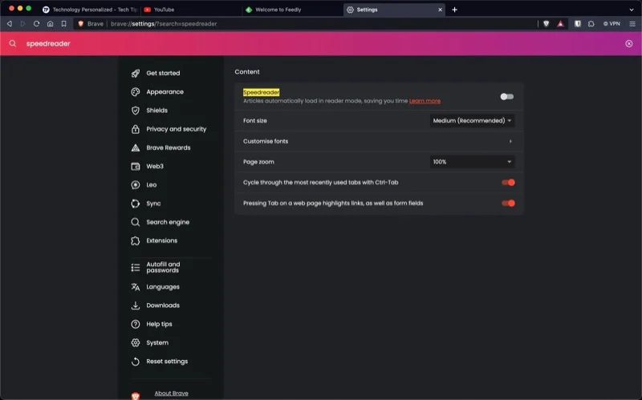The height and width of the screenshot is (400, 642).
Task: Reload the page with toolbar refresh icon
Action: (36, 24)
